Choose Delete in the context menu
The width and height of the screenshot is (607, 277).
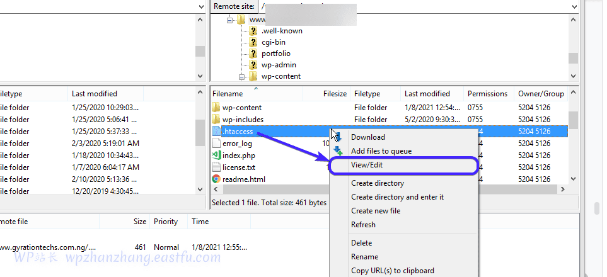(361, 243)
